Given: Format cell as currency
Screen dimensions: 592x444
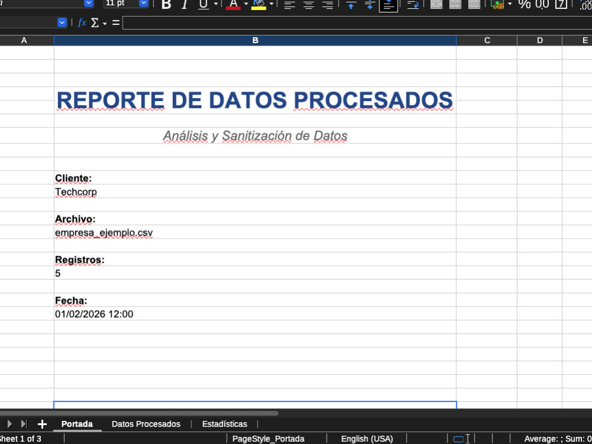Looking at the screenshot, I should pos(498,5).
